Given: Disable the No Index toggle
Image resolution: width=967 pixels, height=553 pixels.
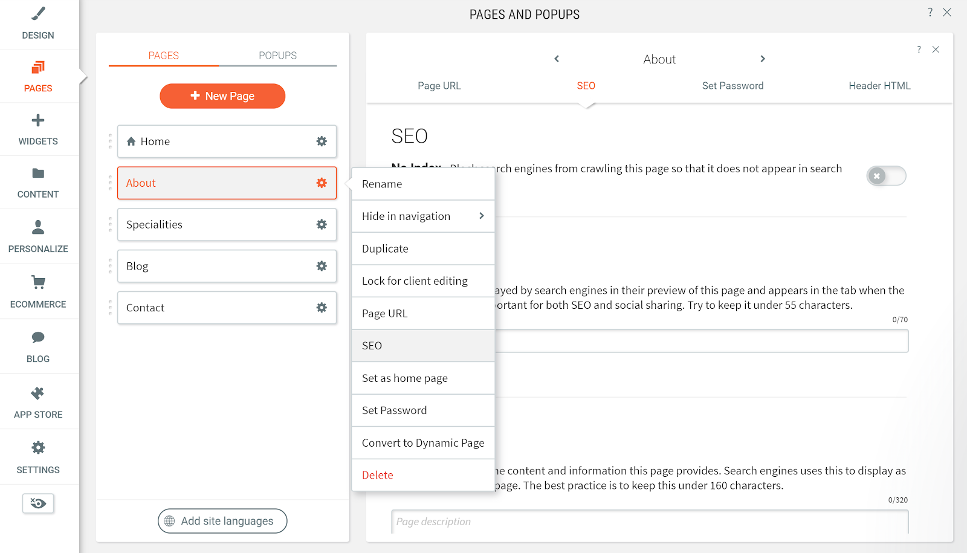Looking at the screenshot, I should click(x=885, y=175).
